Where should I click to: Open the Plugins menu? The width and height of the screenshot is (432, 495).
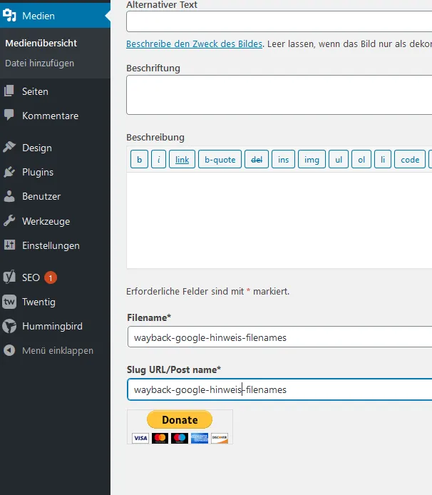pos(55,172)
